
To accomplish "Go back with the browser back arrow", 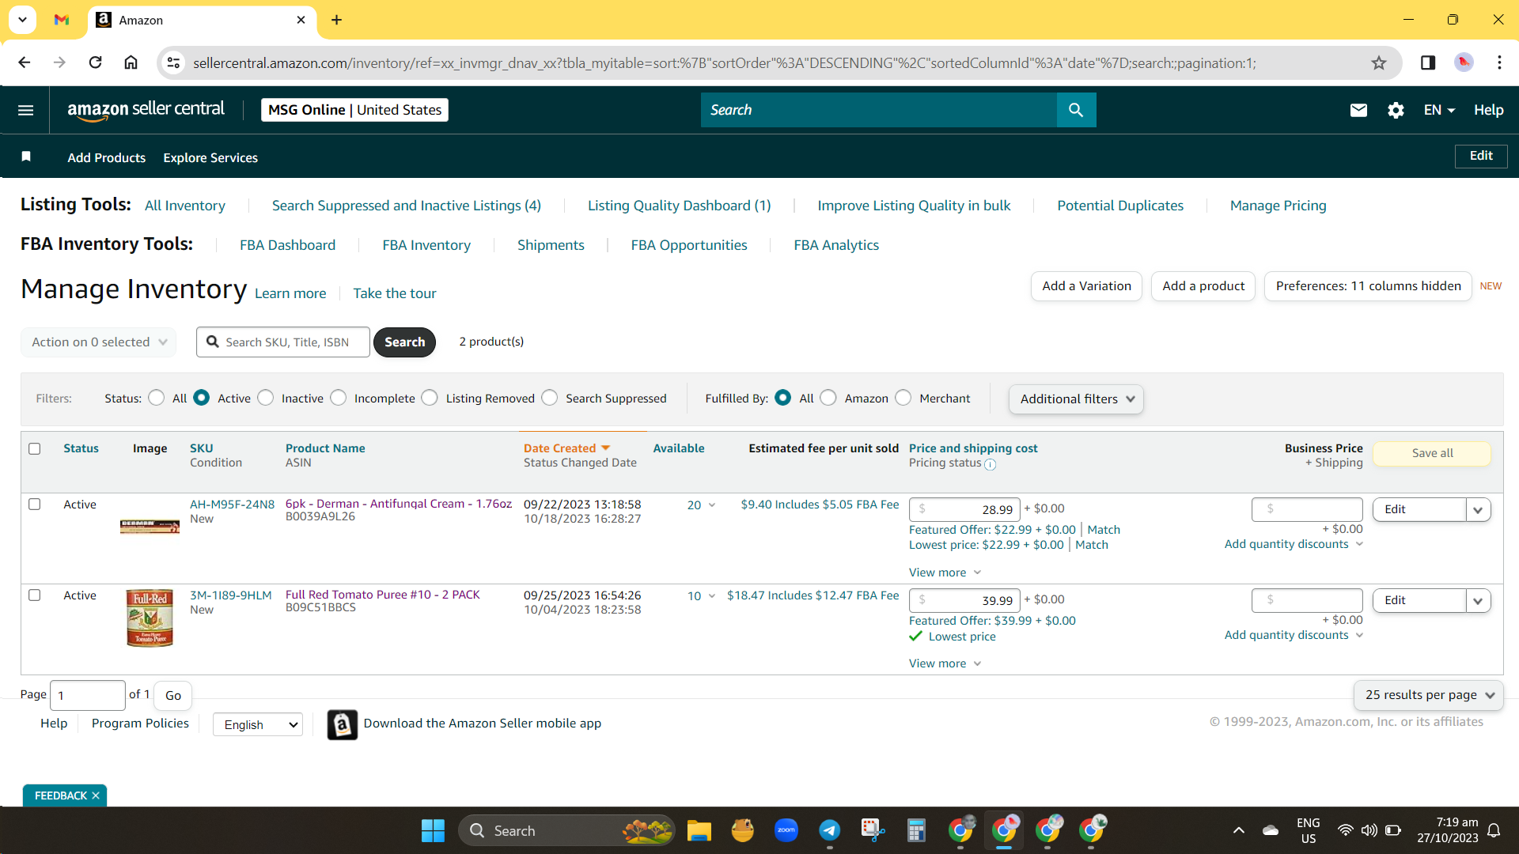I will tap(24, 62).
